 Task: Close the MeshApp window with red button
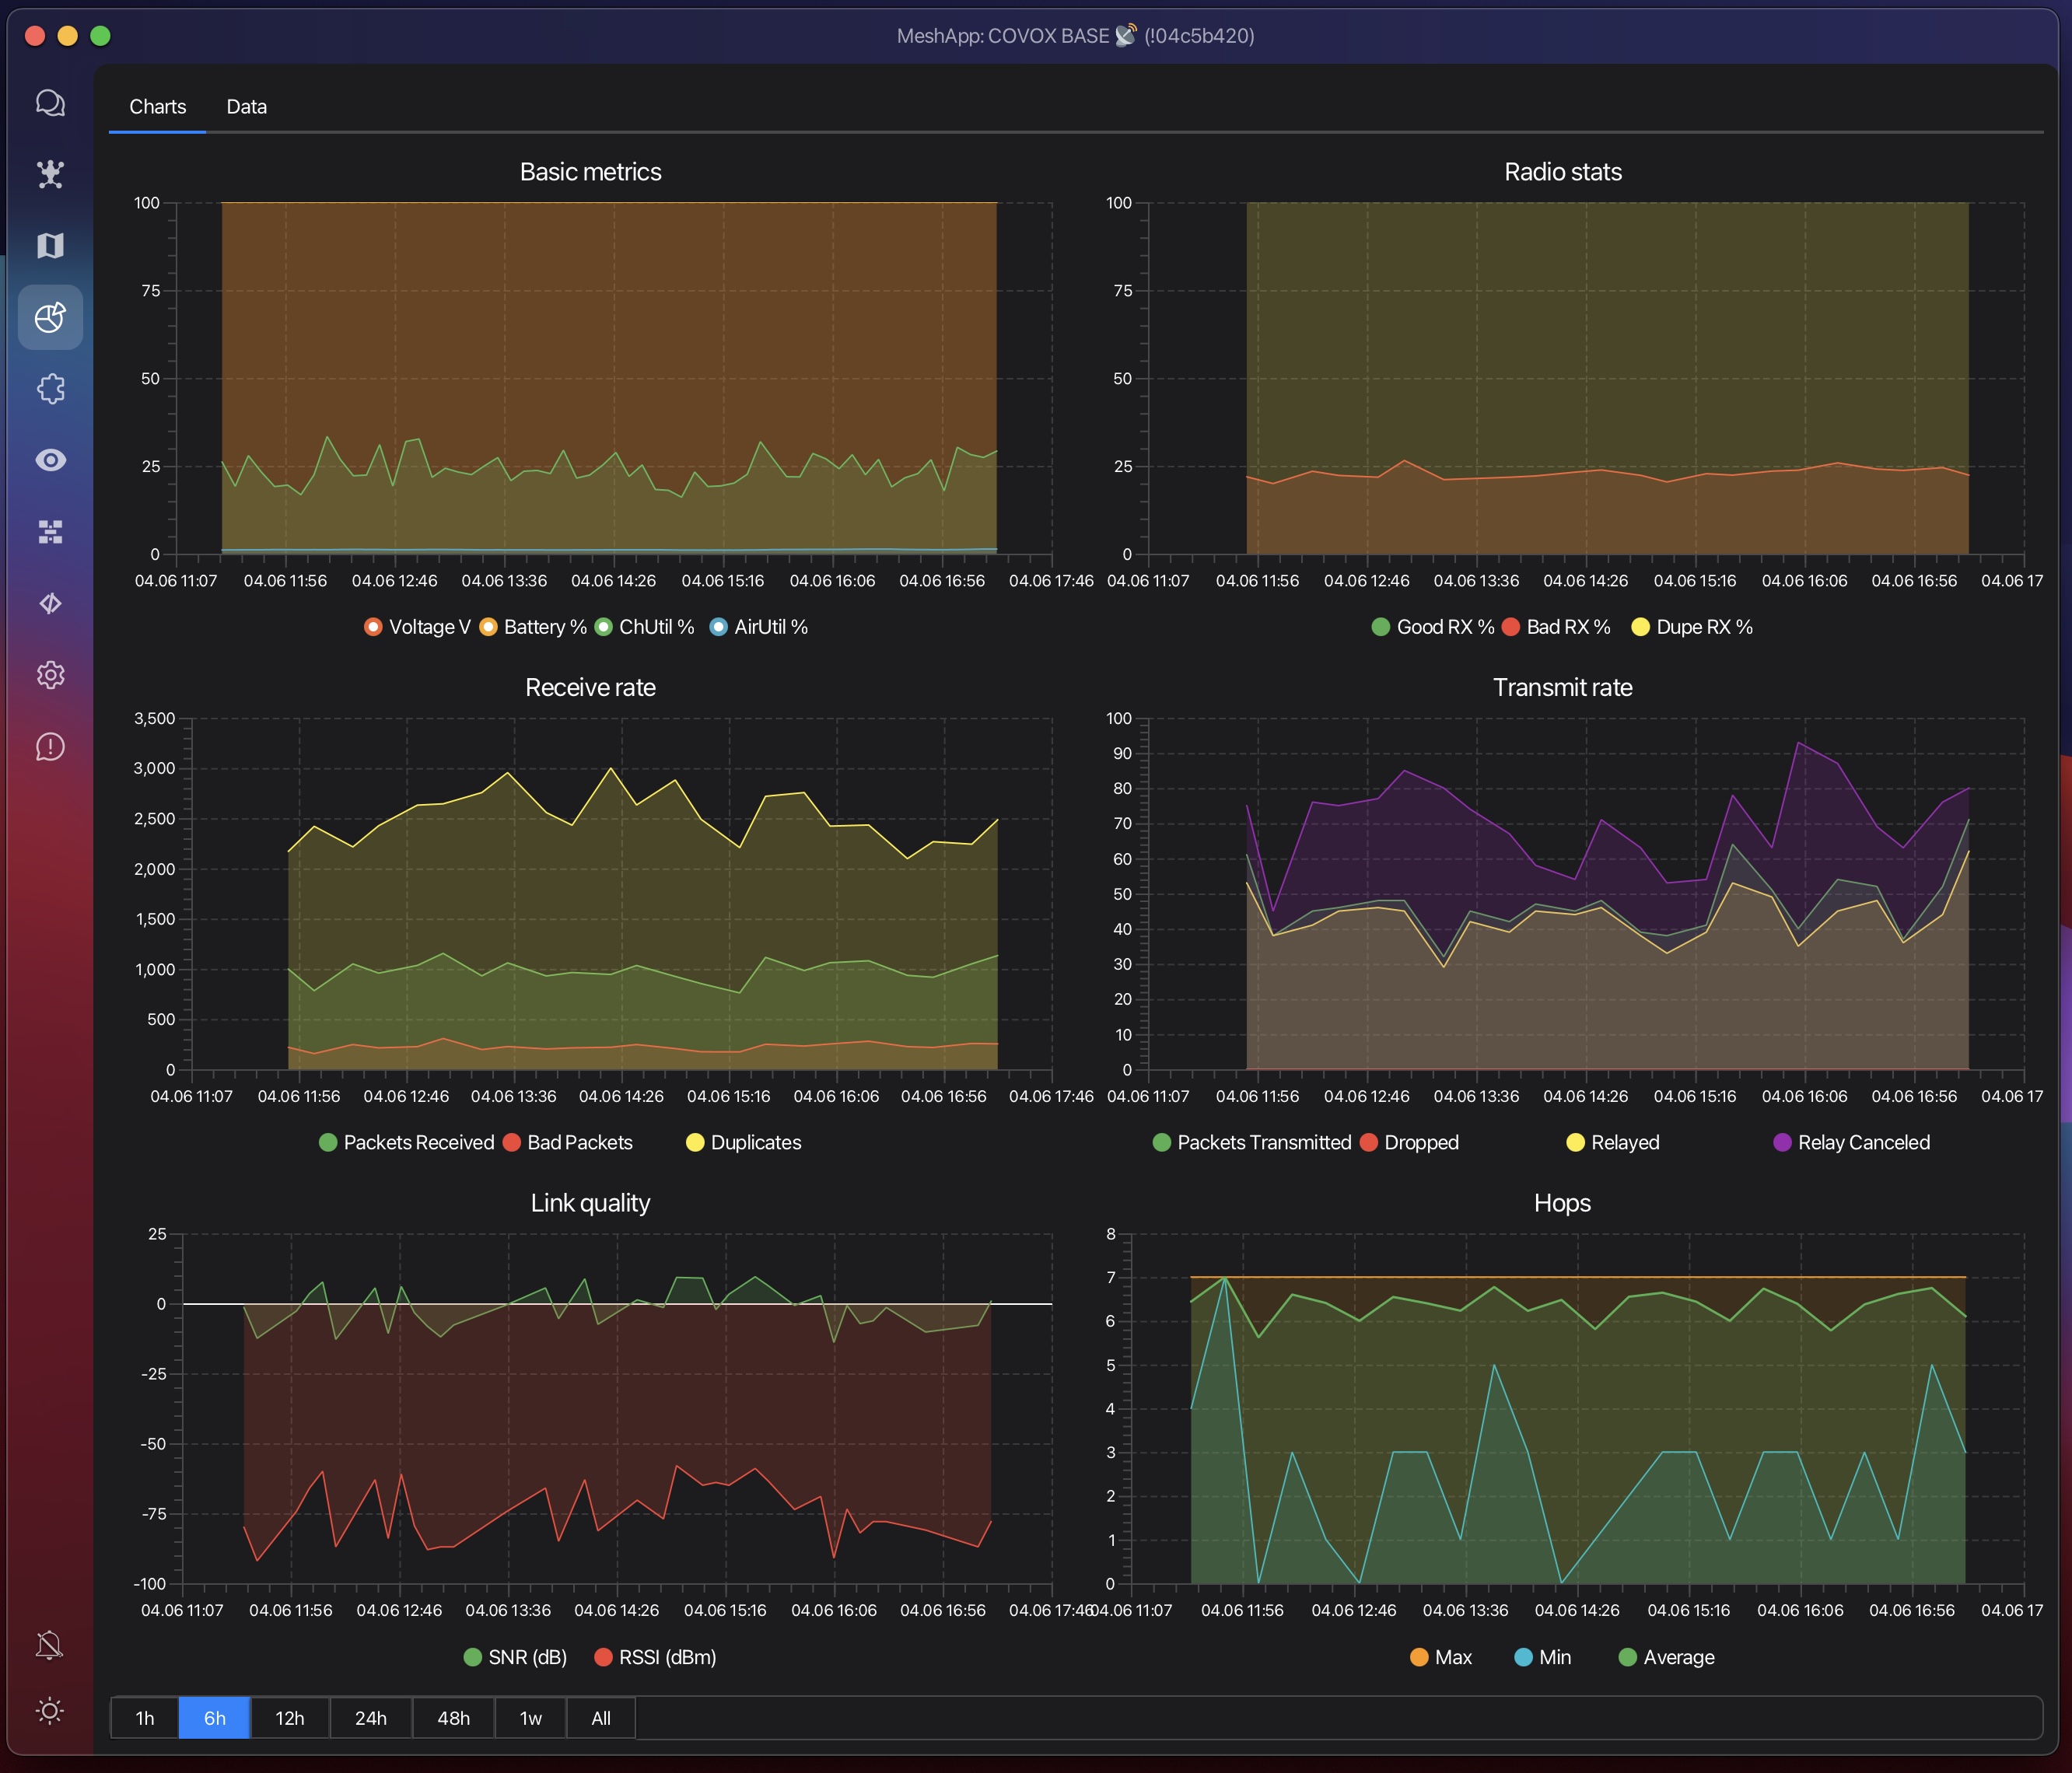(35, 36)
